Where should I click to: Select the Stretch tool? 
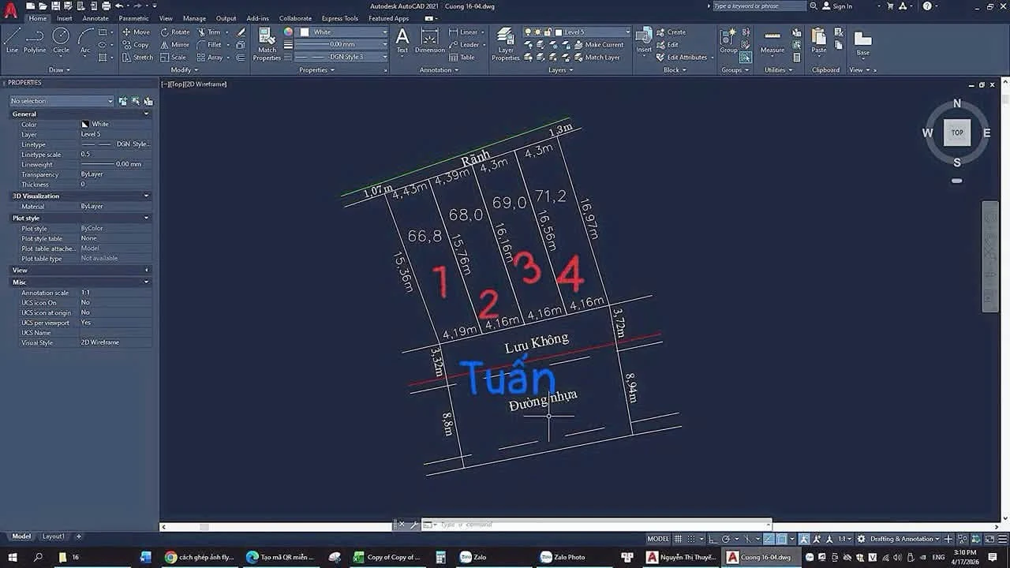tap(137, 58)
